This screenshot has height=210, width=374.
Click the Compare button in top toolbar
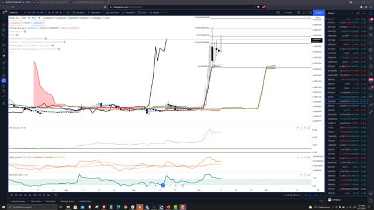point(79,12)
